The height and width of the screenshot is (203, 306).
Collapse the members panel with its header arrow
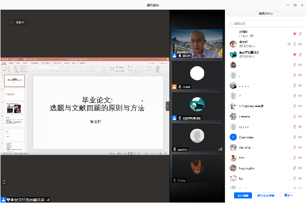click(x=229, y=13)
